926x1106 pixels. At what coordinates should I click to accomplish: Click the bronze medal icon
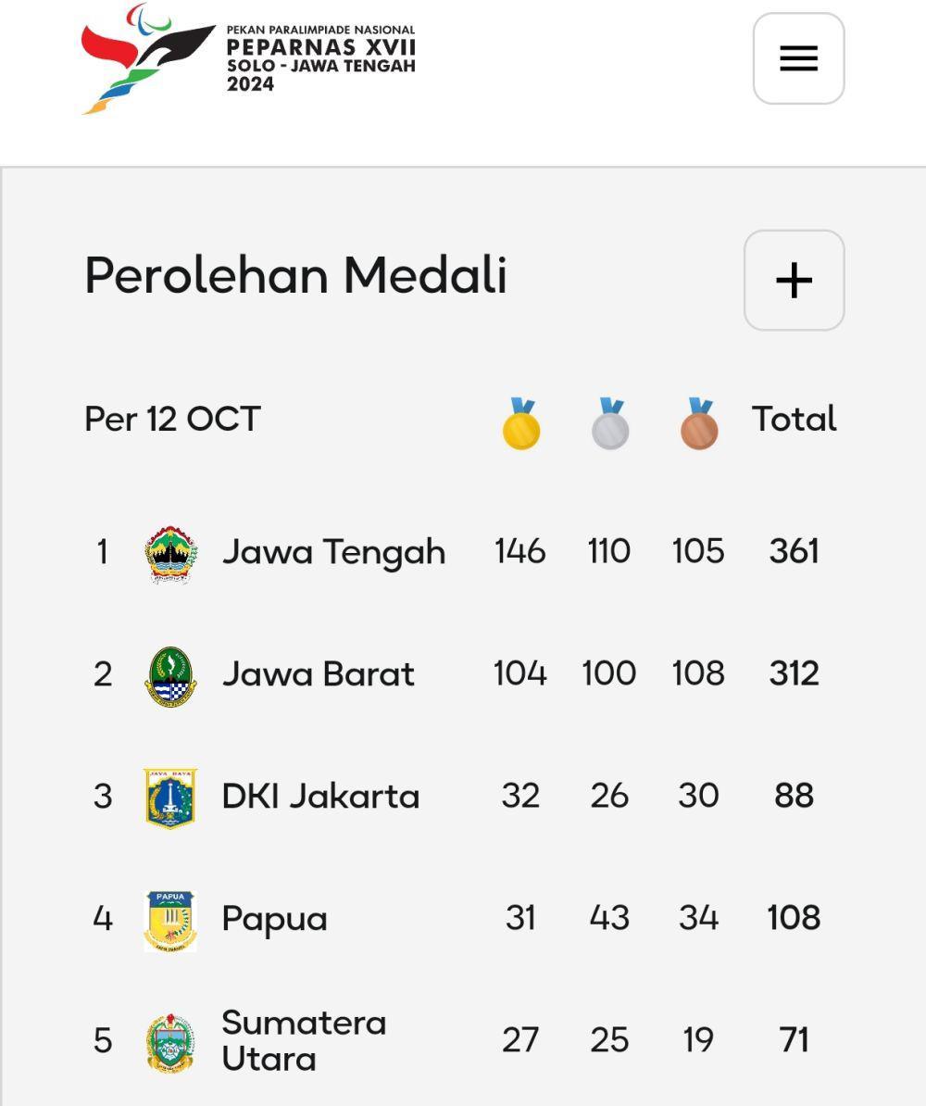coord(699,423)
